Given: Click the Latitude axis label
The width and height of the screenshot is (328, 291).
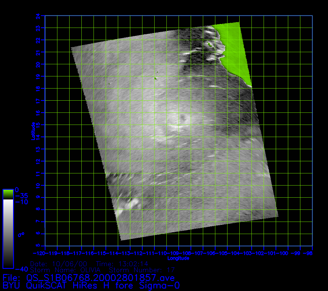Looking at the screenshot, I should [x=33, y=131].
